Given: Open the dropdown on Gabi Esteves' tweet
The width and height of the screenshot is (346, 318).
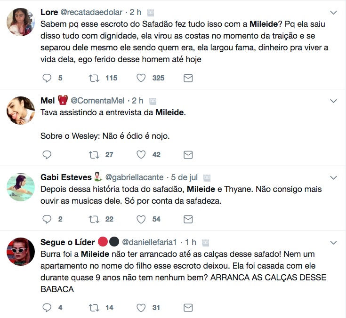Looking at the screenshot, I should click(333, 177).
